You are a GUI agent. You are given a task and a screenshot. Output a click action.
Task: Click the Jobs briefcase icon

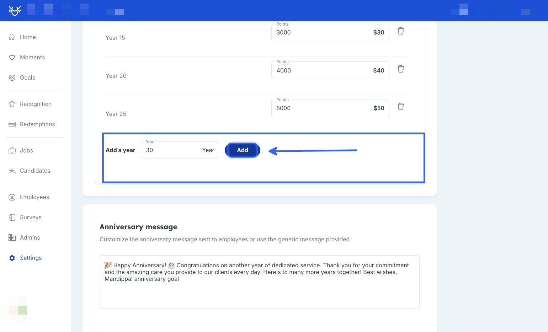point(12,150)
